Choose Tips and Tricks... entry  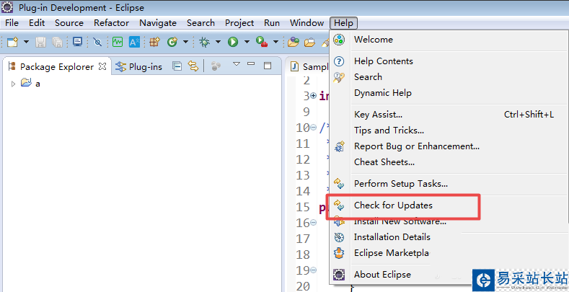pyautogui.click(x=449, y=130)
